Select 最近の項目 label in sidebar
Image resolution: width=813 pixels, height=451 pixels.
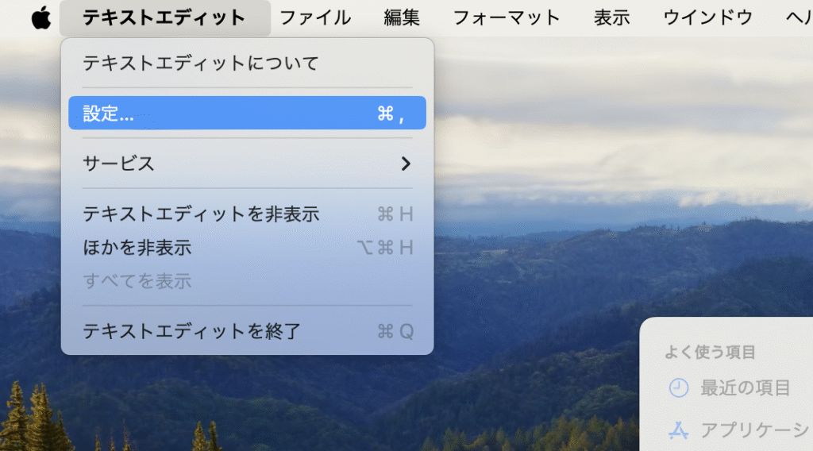[x=745, y=387]
